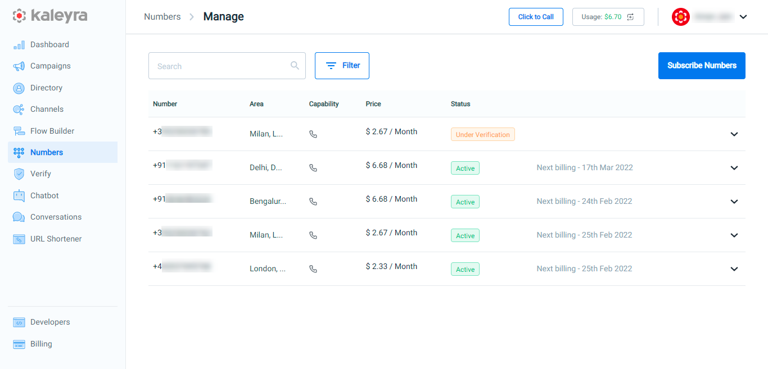The image size is (768, 369).
Task: Open the Filter button
Action: coord(342,66)
